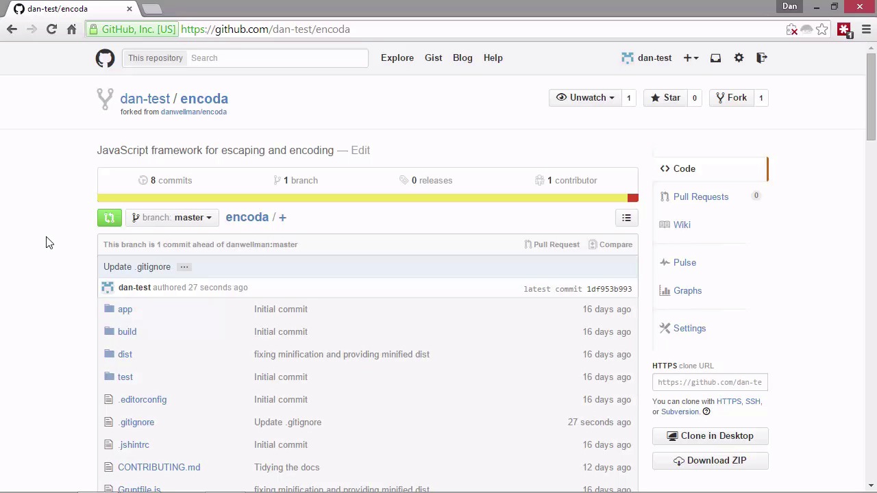Click the red extension icon in toolbar
The width and height of the screenshot is (877, 493).
pyautogui.click(x=843, y=30)
